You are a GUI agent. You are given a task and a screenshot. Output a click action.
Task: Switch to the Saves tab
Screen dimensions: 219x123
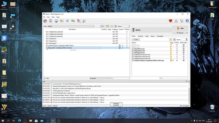click(x=153, y=36)
